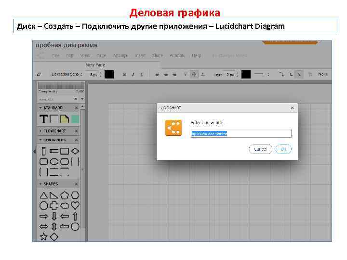Image resolution: width=347 pixels, height=260 pixels.
Task: Open the Arrange menu
Action: [x=120, y=55]
